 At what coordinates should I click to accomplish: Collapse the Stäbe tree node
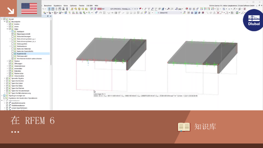7,29
